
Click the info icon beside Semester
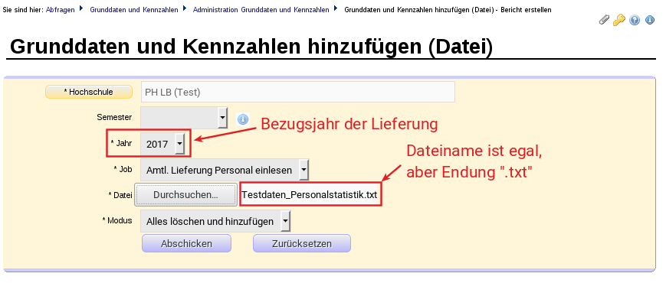coord(242,119)
